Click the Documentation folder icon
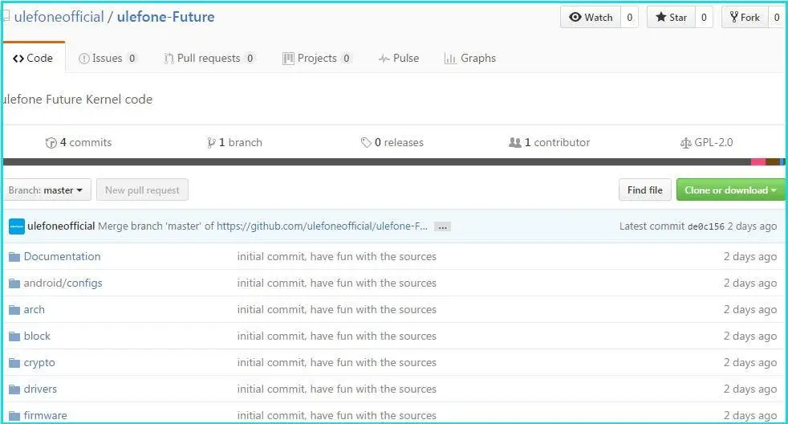The width and height of the screenshot is (788, 424). tap(14, 257)
